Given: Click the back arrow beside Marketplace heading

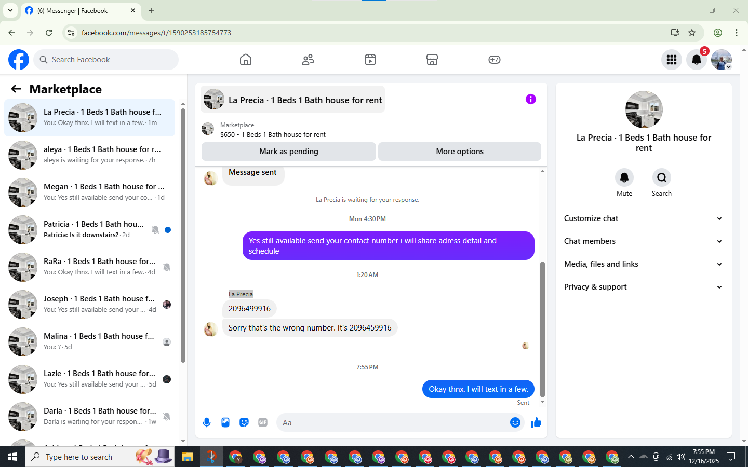Looking at the screenshot, I should click(x=16, y=89).
